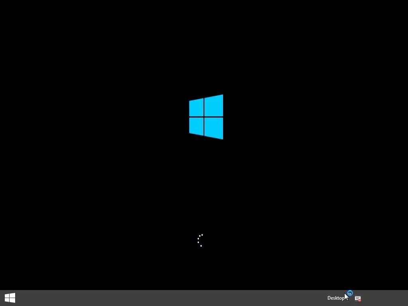
Task: Expand the Desktop toolbar chevron
Action: (350, 293)
